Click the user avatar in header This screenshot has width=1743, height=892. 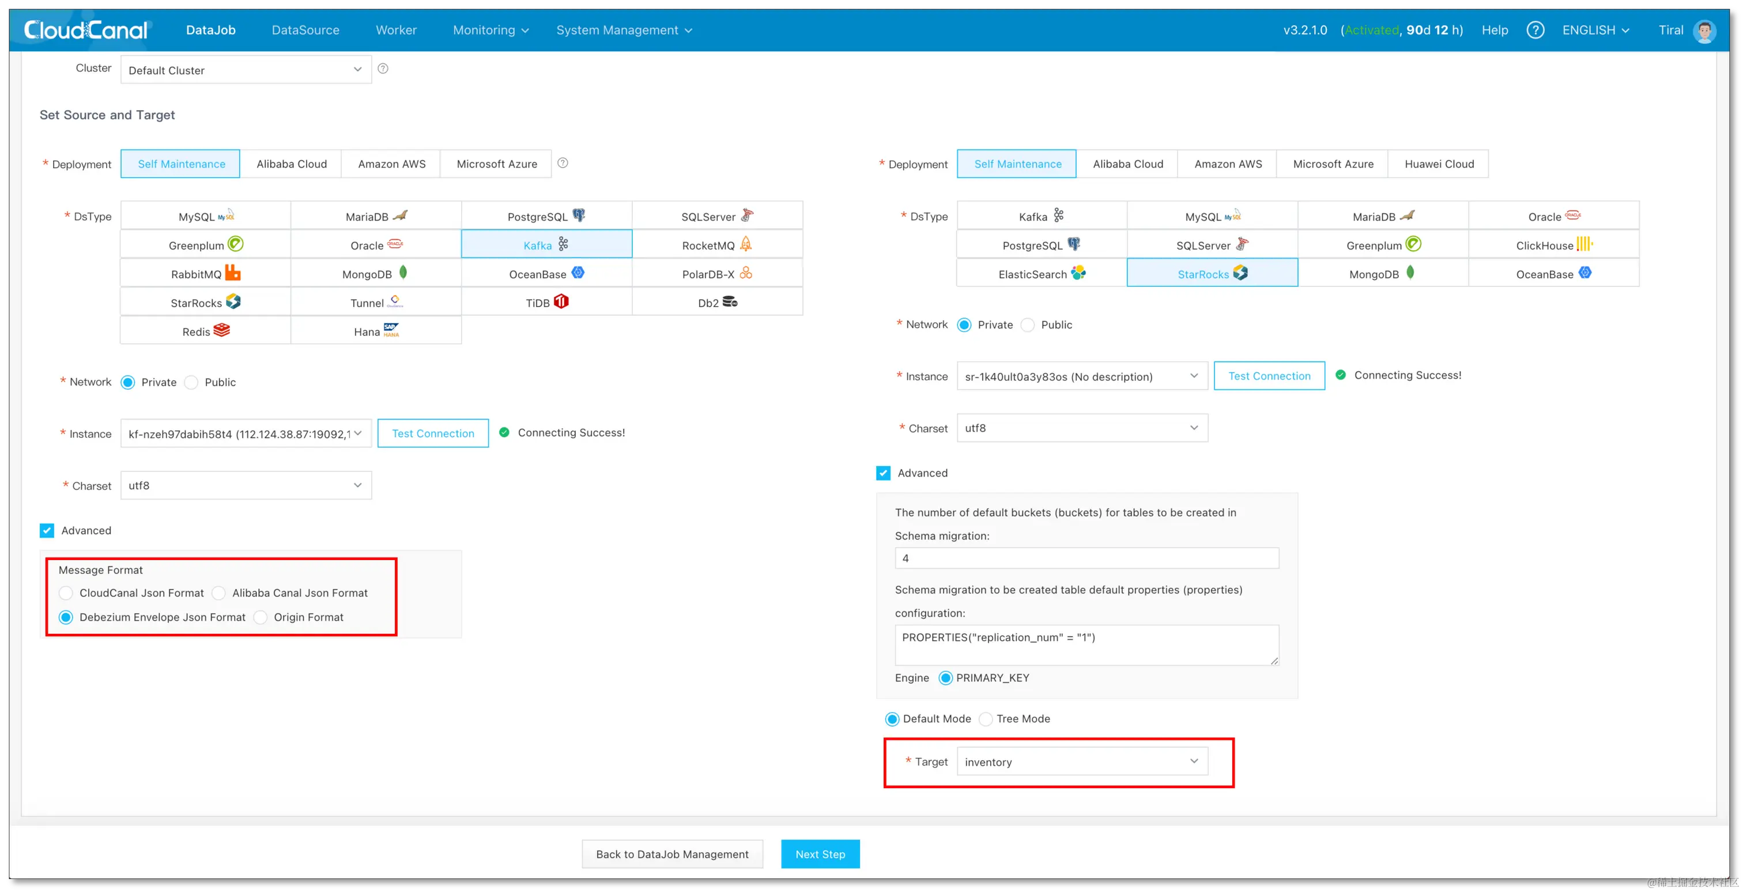pyautogui.click(x=1704, y=30)
